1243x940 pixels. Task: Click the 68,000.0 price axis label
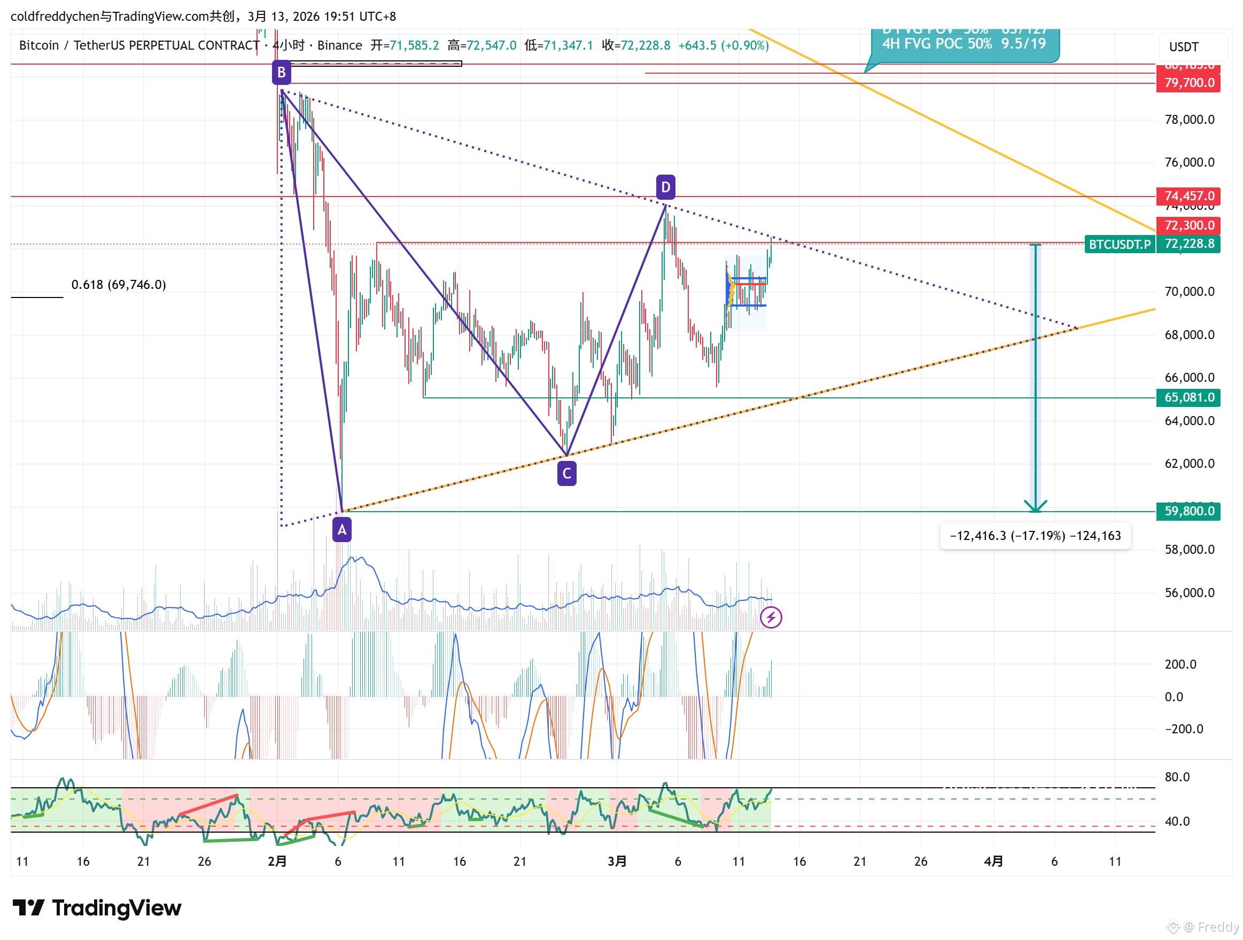click(x=1190, y=335)
